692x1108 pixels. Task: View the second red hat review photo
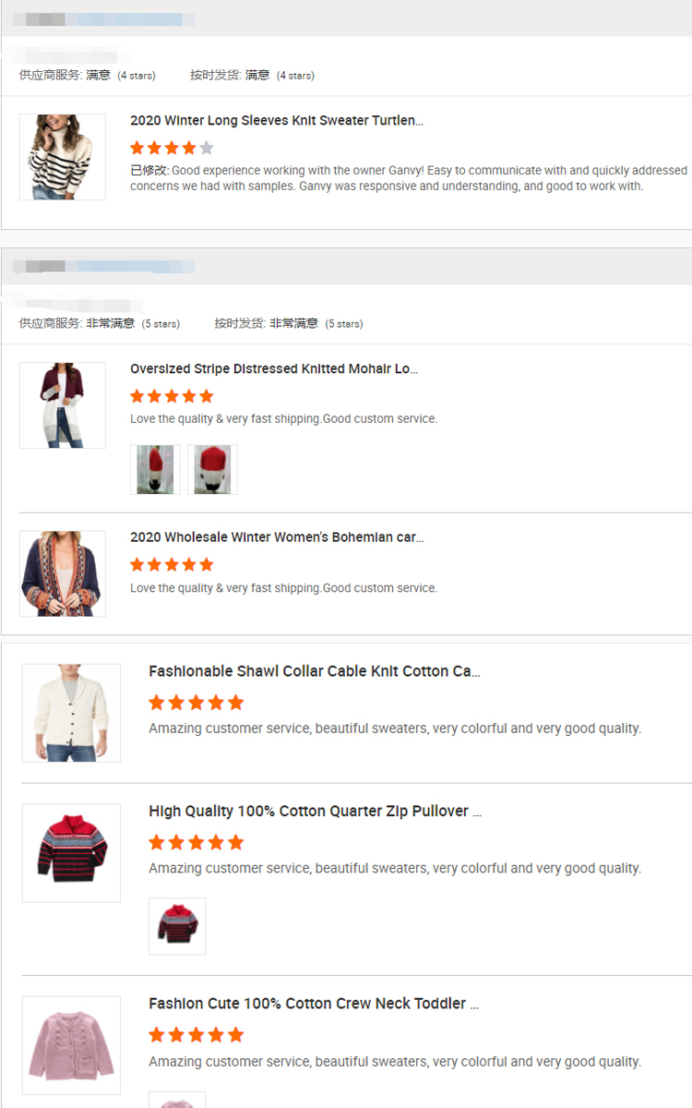pos(212,470)
